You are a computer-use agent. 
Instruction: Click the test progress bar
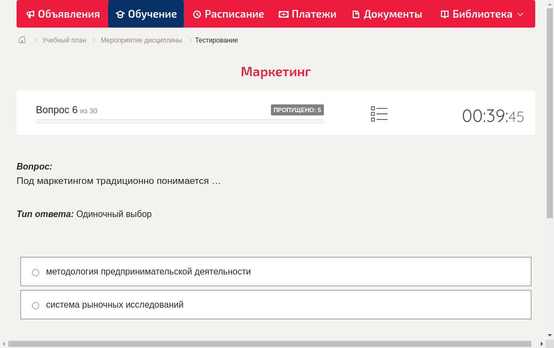(179, 121)
